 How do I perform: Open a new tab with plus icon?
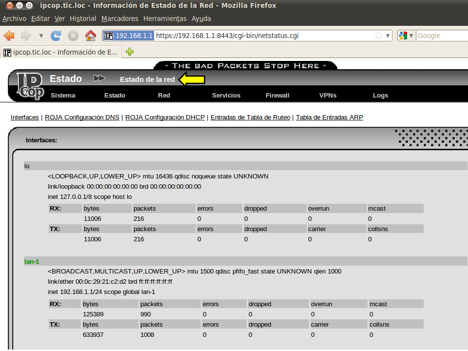pos(130,52)
